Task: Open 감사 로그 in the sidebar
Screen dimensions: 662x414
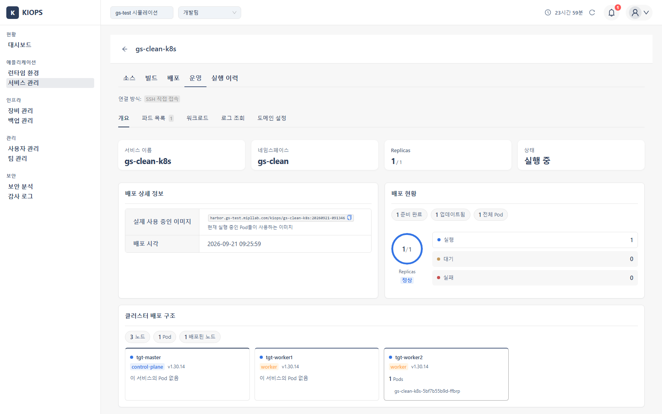Action: click(50, 196)
